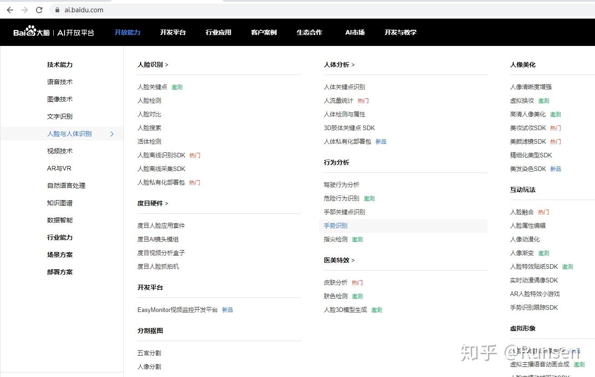Open the highlighted 手势识别 link
The width and height of the screenshot is (595, 377).
pyautogui.click(x=336, y=226)
